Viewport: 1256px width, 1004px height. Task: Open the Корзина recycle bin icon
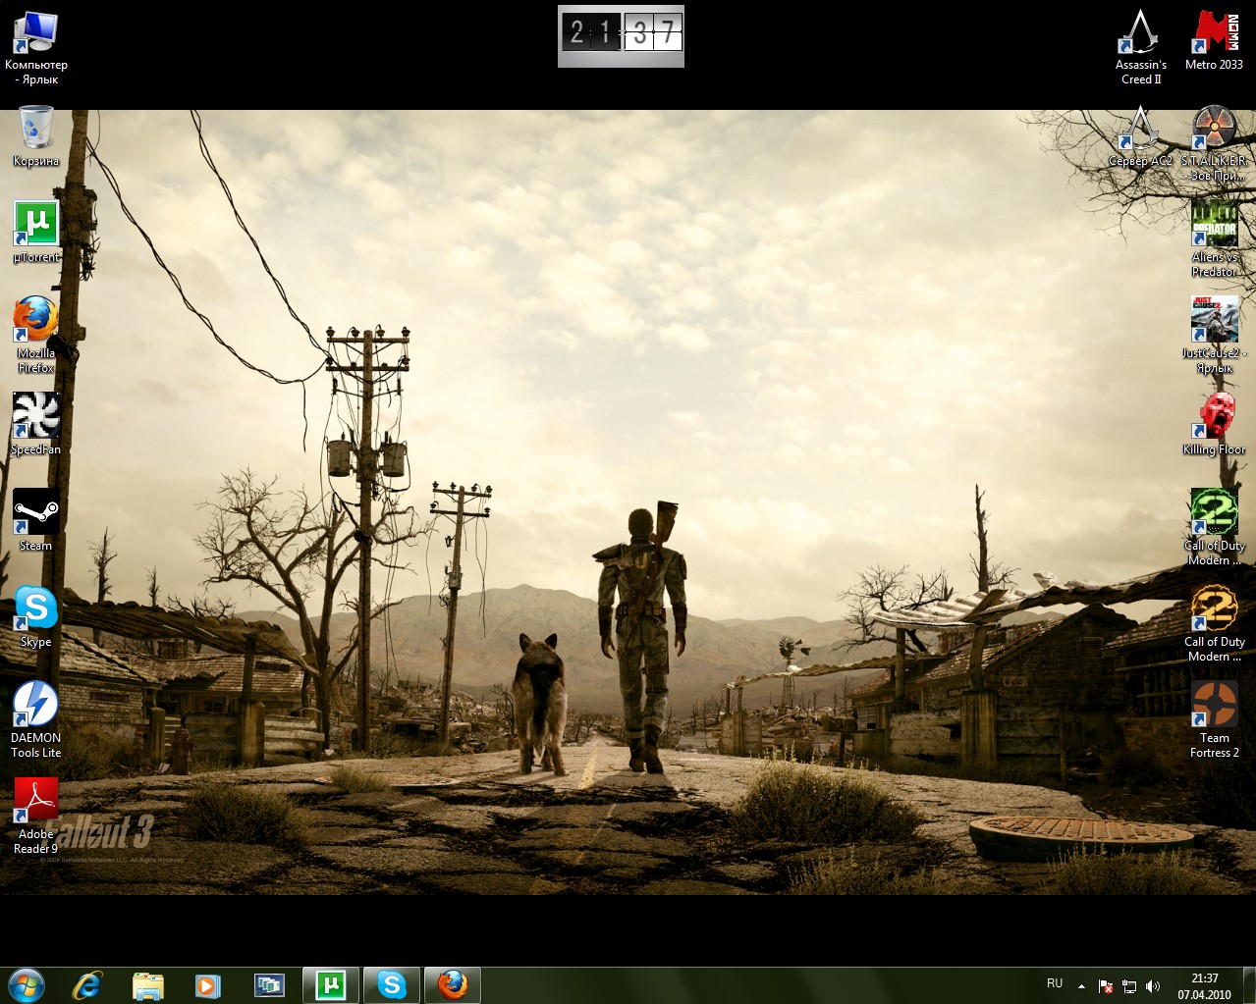click(x=36, y=136)
